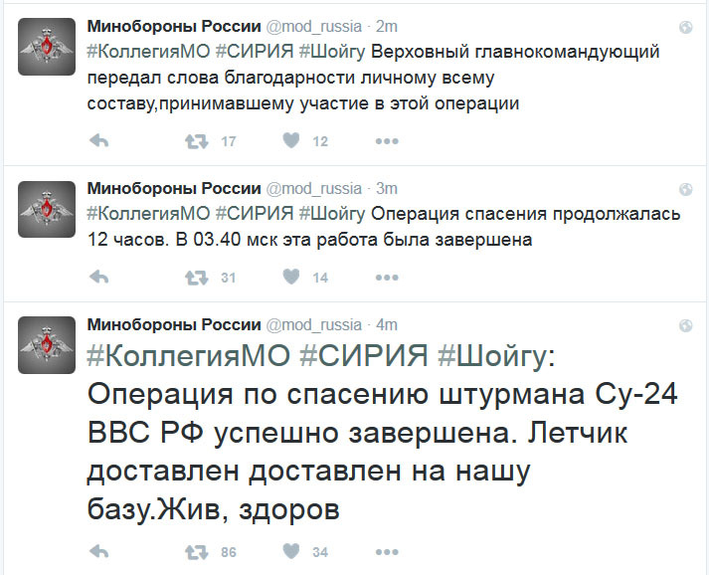Open more options on 3m tweet
The width and height of the screenshot is (709, 575).
point(387,278)
